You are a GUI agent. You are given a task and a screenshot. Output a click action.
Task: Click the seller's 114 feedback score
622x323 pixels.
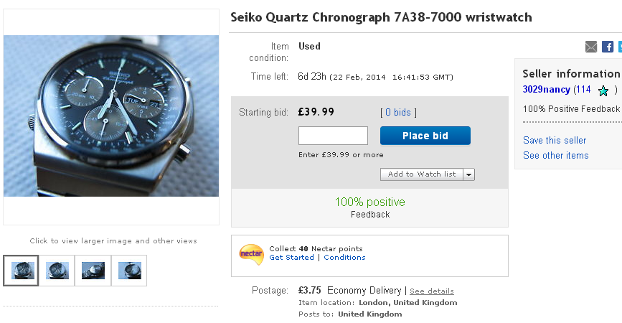point(583,90)
